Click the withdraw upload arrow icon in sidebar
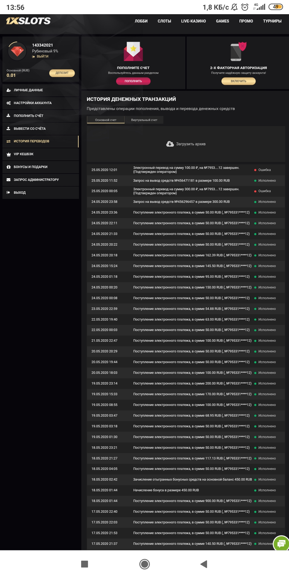 pyautogui.click(x=8, y=128)
